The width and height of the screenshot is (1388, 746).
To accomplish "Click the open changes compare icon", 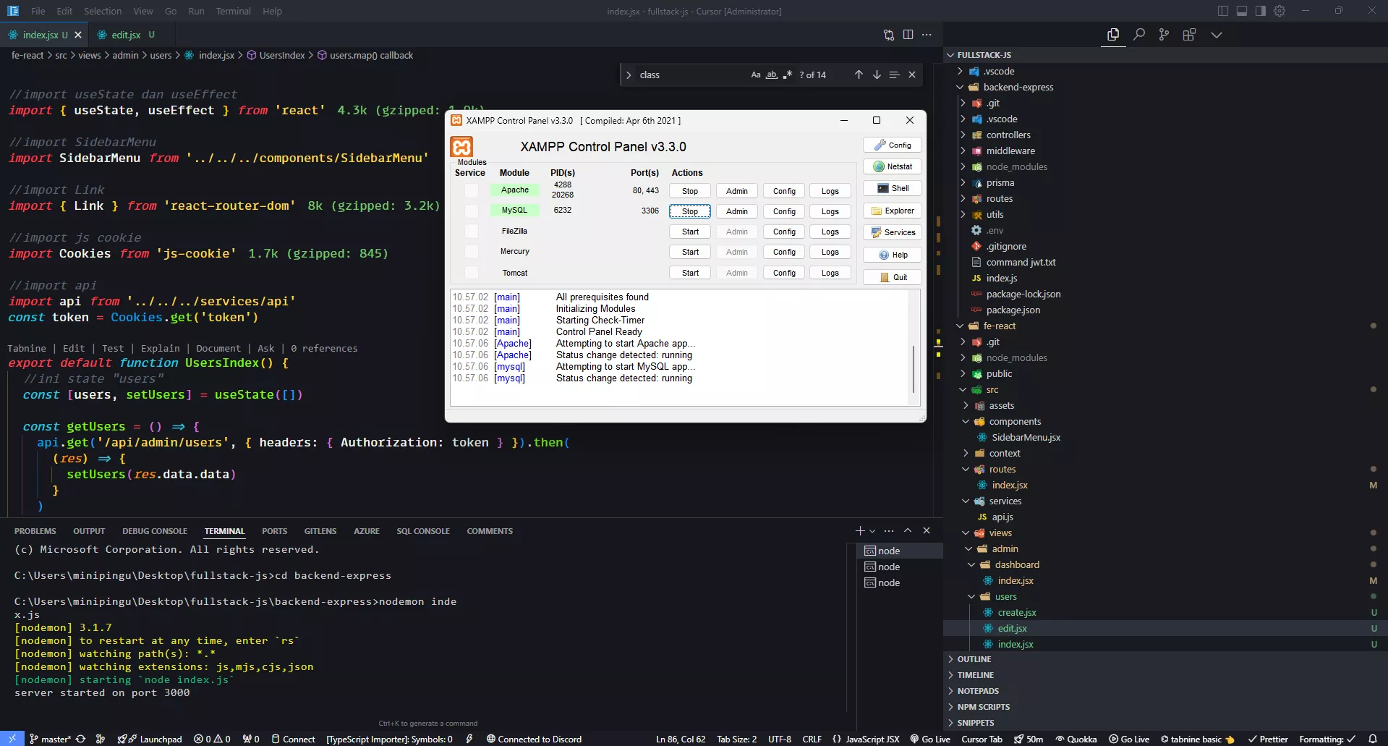I will tap(889, 35).
